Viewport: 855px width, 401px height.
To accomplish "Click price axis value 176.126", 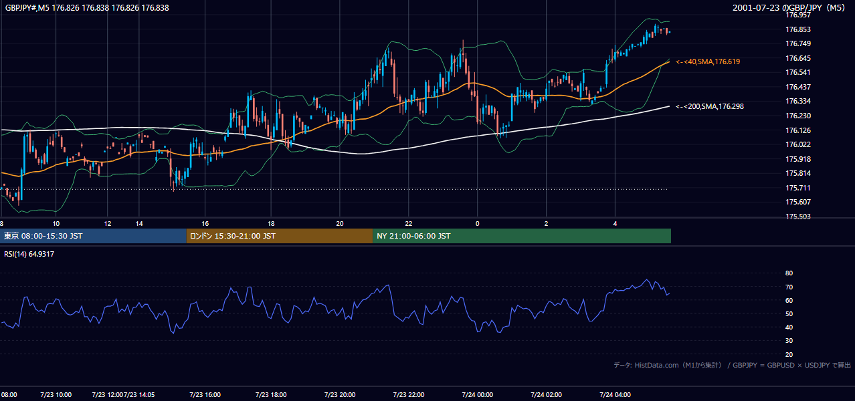I will click(798, 130).
